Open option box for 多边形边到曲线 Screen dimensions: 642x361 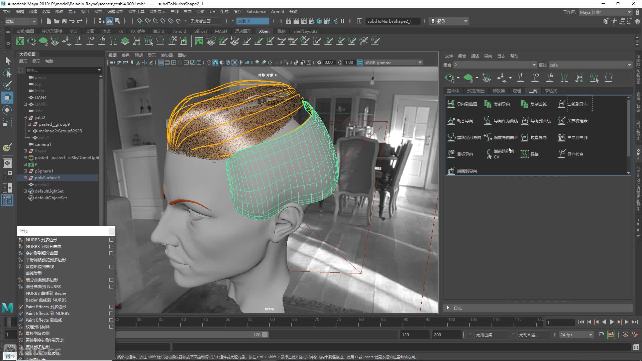coord(111,266)
